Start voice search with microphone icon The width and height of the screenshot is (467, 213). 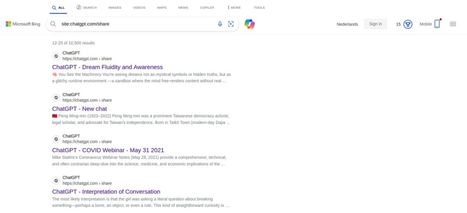(x=220, y=24)
